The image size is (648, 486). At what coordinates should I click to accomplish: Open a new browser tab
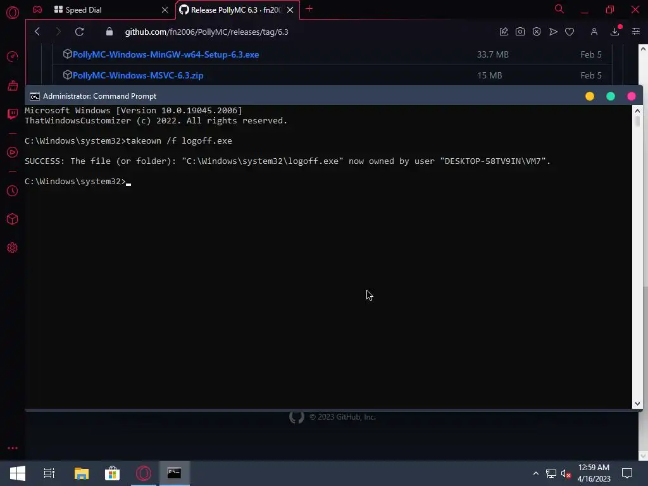[x=309, y=9]
